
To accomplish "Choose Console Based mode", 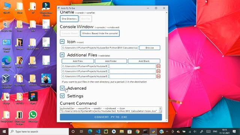I will [x=70, y=33].
